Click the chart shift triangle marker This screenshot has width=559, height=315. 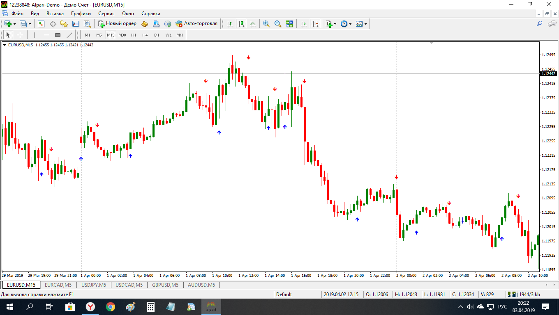(431, 43)
